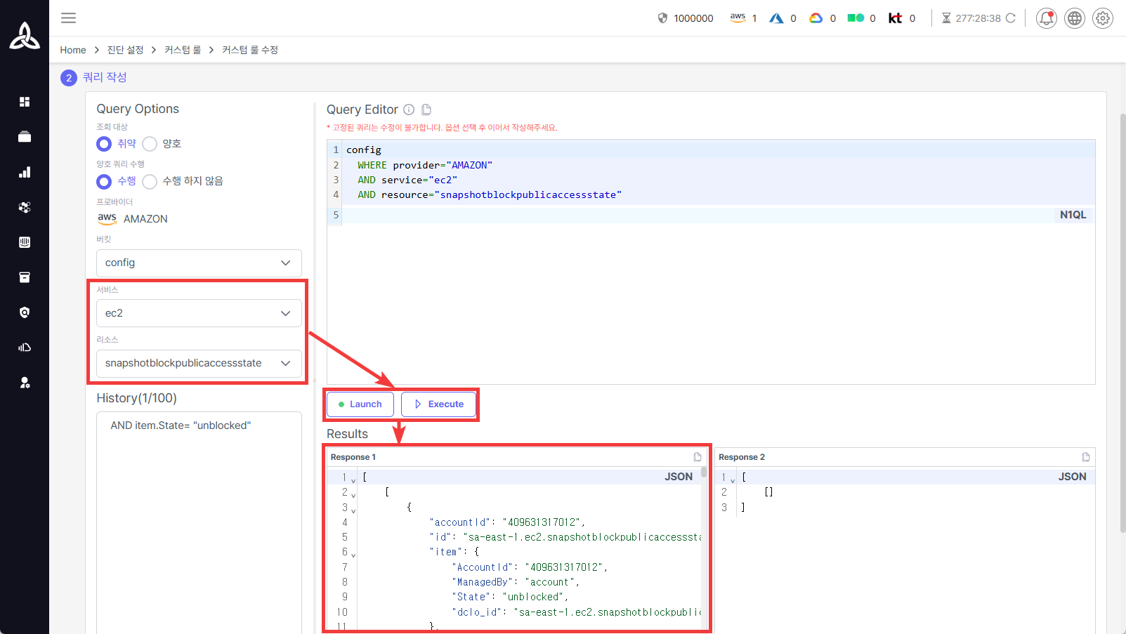1126x634 pixels.
Task: Open the dashboard icon in sidebar
Action: coord(25,102)
